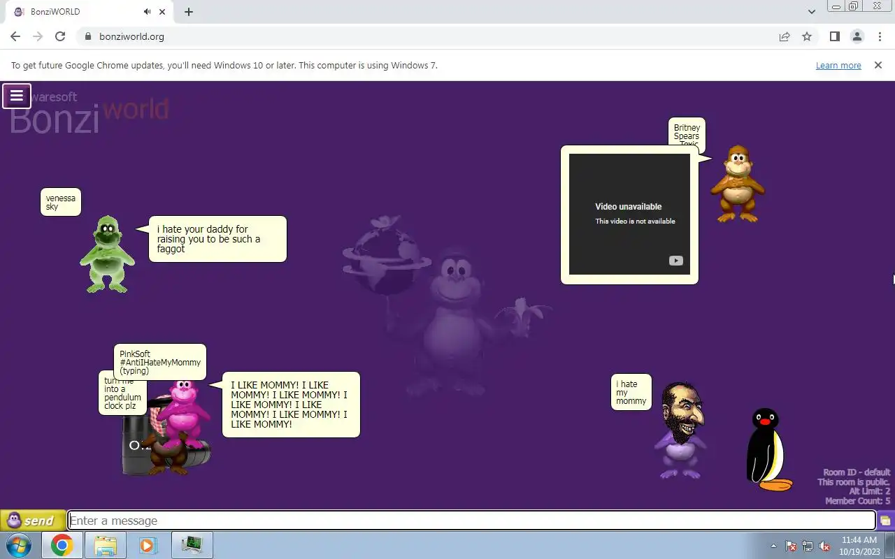The image size is (895, 559).
Task: Open Windows Explorer from the taskbar
Action: 105,545
